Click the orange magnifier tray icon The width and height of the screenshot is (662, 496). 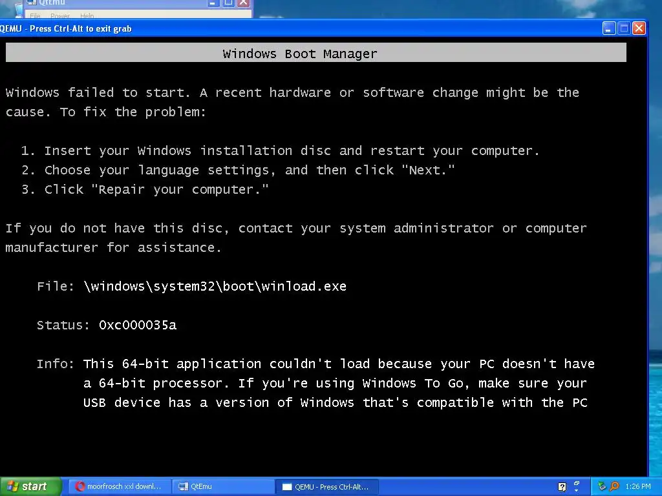pos(614,486)
